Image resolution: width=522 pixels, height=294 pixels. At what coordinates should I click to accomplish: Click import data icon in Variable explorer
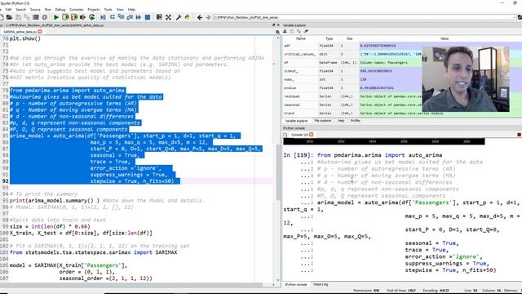click(285, 31)
